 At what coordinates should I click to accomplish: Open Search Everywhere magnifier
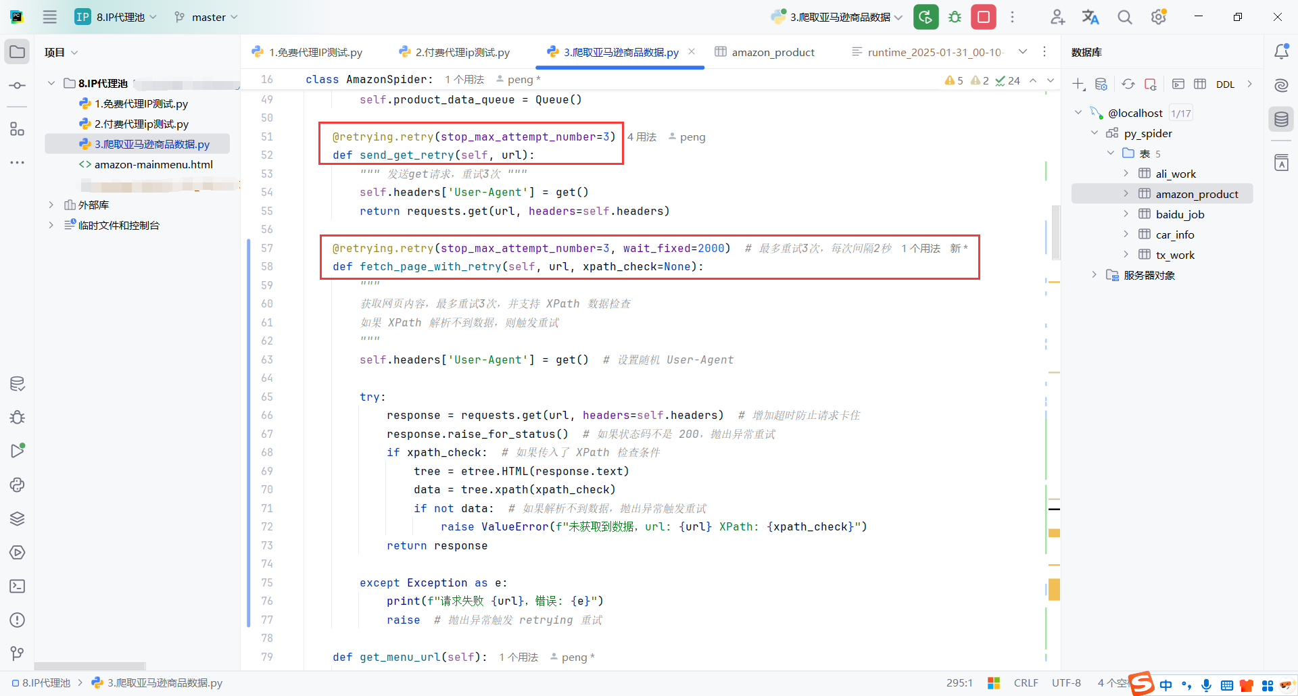[x=1124, y=17]
